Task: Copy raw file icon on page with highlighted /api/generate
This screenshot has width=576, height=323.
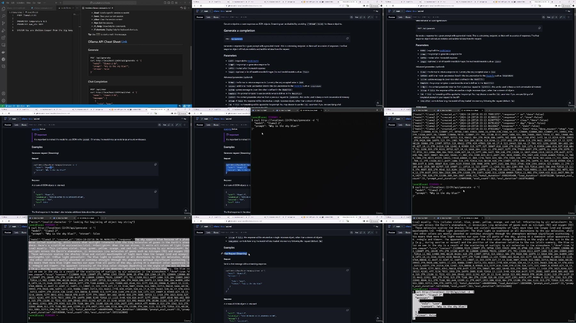Action: (x=361, y=17)
